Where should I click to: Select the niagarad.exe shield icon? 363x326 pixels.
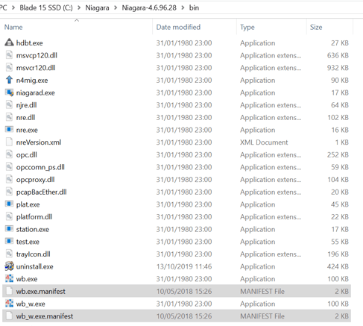tap(9, 93)
